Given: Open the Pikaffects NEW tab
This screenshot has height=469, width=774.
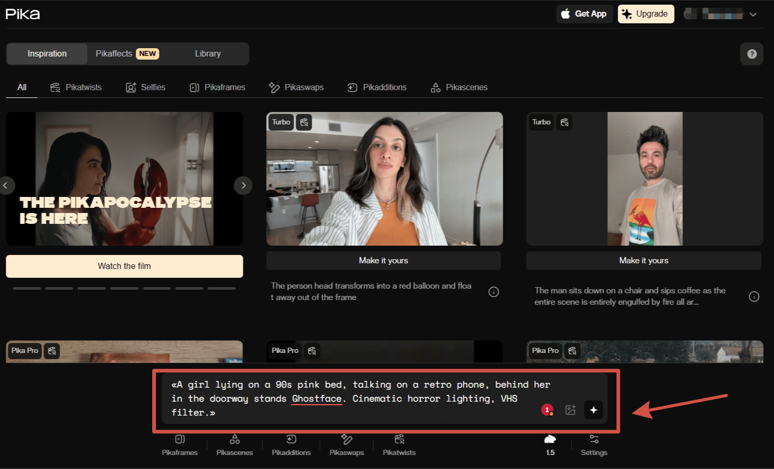Looking at the screenshot, I should pyautogui.click(x=127, y=54).
